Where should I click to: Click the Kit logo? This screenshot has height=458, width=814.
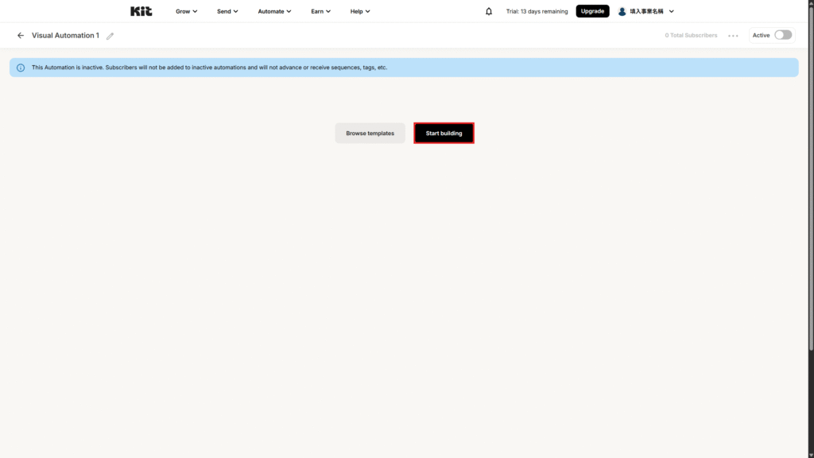coord(141,11)
